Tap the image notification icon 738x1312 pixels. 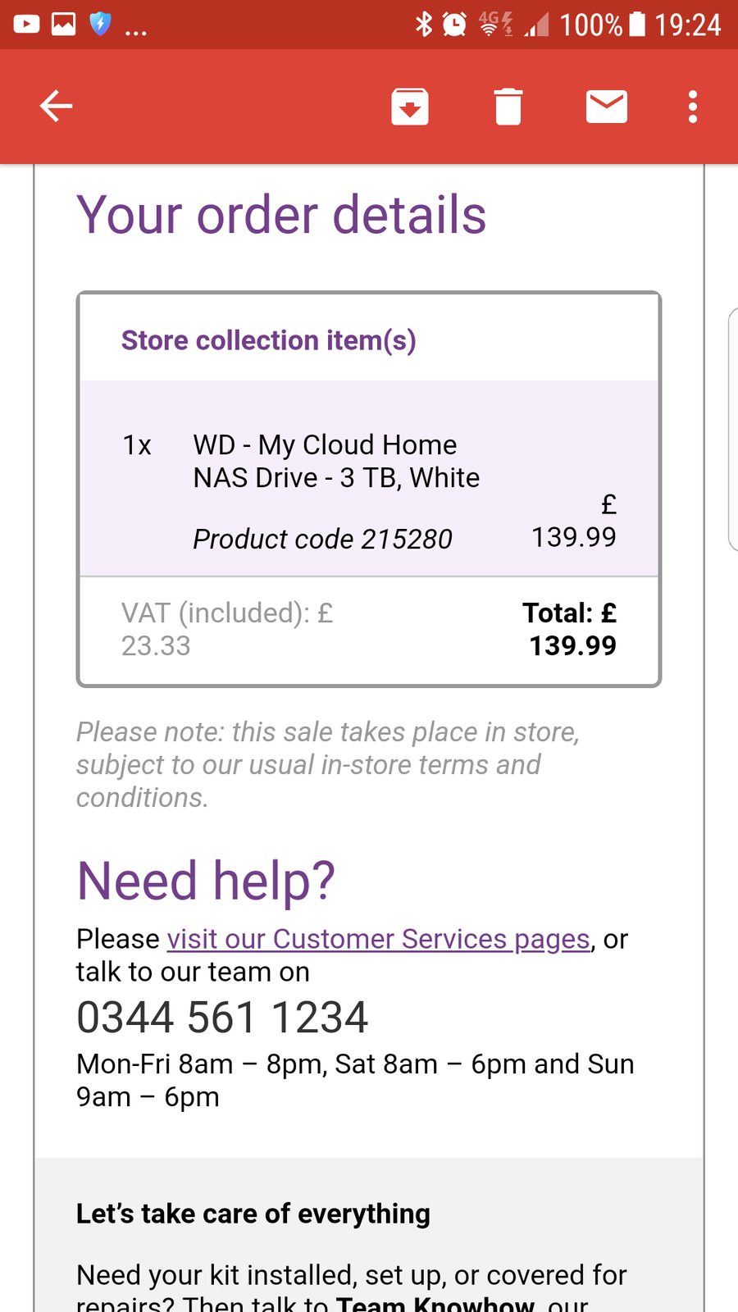coord(63,25)
